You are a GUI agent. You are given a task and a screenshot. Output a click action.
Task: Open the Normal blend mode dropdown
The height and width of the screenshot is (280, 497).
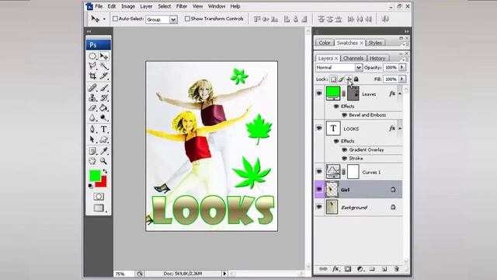pos(358,68)
